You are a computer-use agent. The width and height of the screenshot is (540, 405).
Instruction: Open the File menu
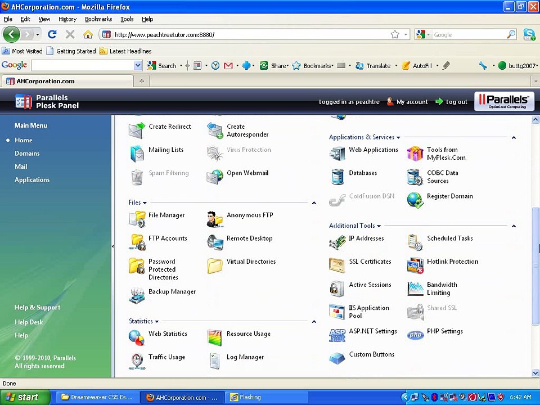8,19
